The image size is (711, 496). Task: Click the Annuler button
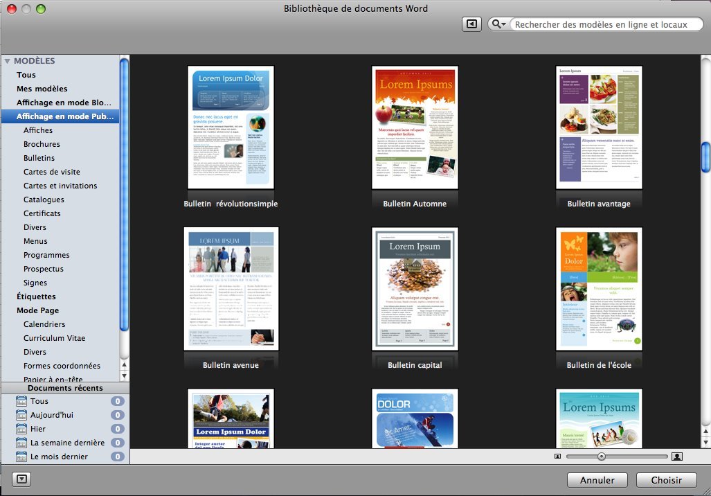pos(597,480)
